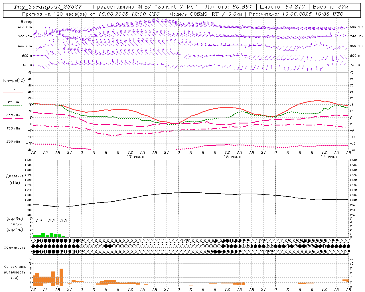365x292 pixels.
Task: Click the 2.1 precipitation total value
Action: click(39, 221)
